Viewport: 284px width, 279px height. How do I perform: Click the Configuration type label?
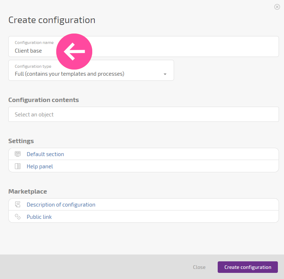pos(33,66)
